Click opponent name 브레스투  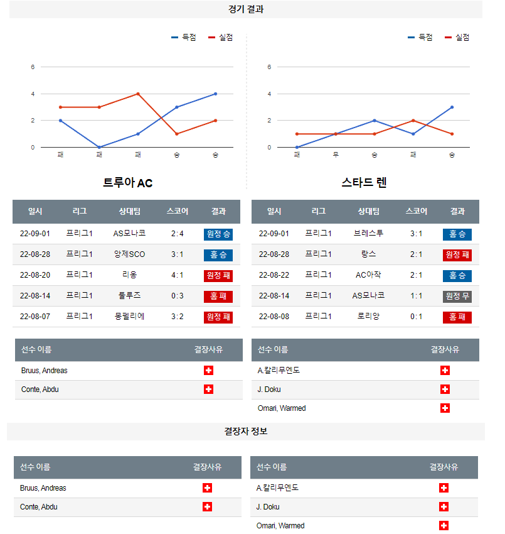click(369, 233)
